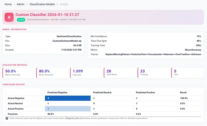
Task: Select the Training 23 metric card
Action: pos(153,73)
